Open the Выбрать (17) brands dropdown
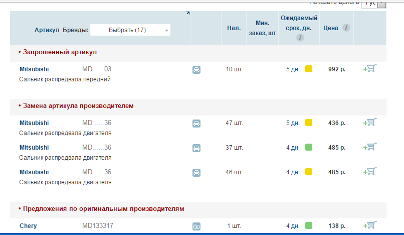 [x=130, y=30]
